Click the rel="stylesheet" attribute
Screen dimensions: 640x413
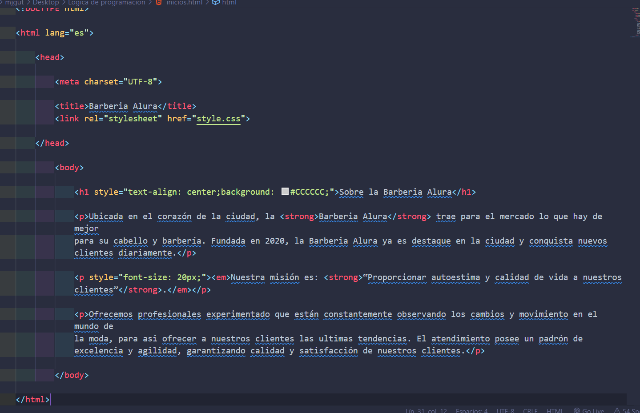tap(123, 119)
